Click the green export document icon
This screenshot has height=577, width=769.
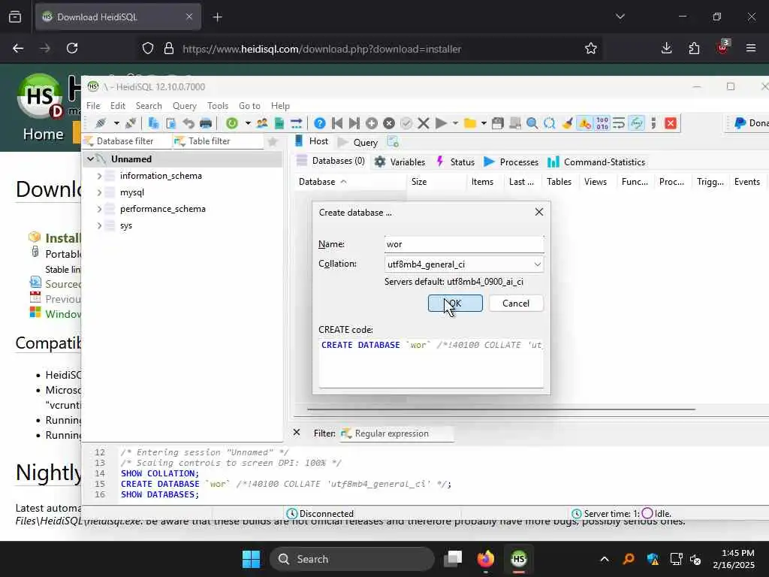tap(279, 123)
